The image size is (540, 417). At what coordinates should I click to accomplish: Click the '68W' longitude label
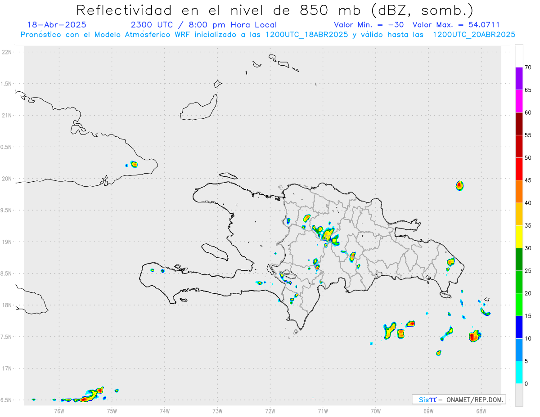click(x=481, y=411)
